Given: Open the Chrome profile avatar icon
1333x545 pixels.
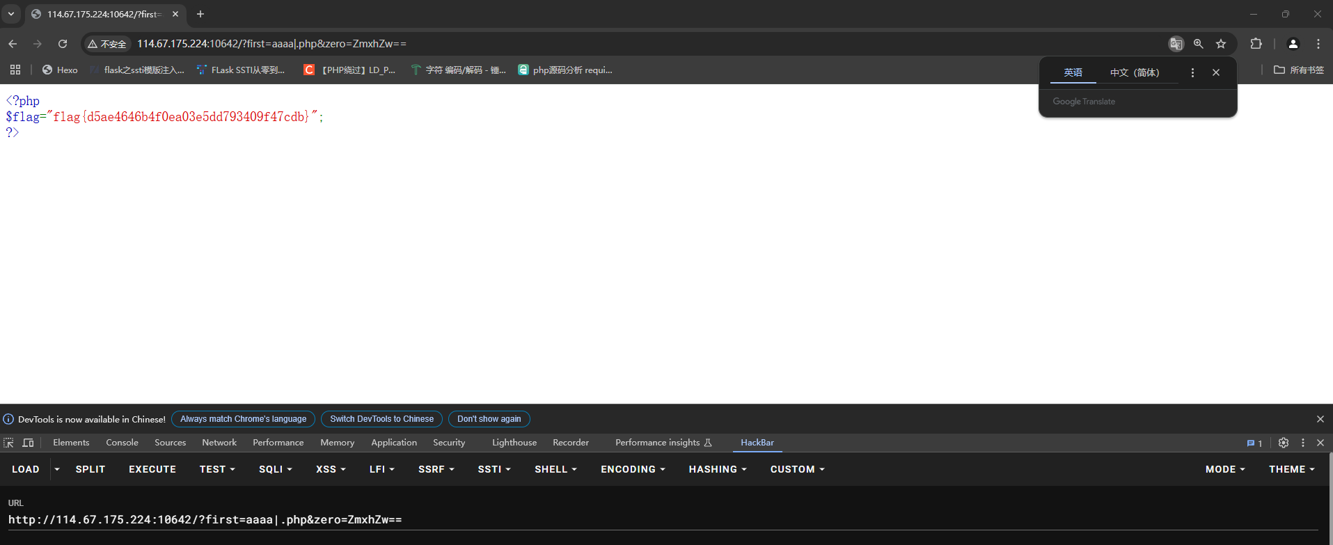Looking at the screenshot, I should coord(1293,44).
